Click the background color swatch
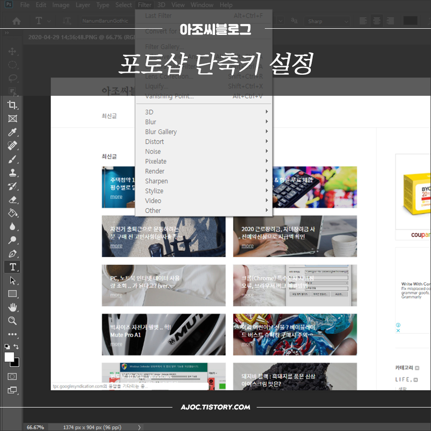This screenshot has width=431, height=431. click(x=16, y=364)
